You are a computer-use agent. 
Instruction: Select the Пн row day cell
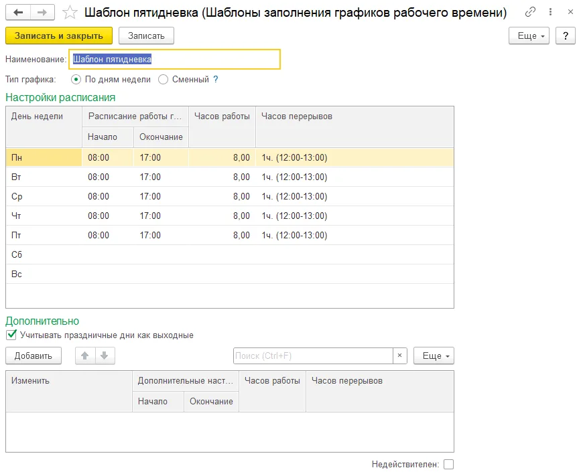pyautogui.click(x=44, y=157)
